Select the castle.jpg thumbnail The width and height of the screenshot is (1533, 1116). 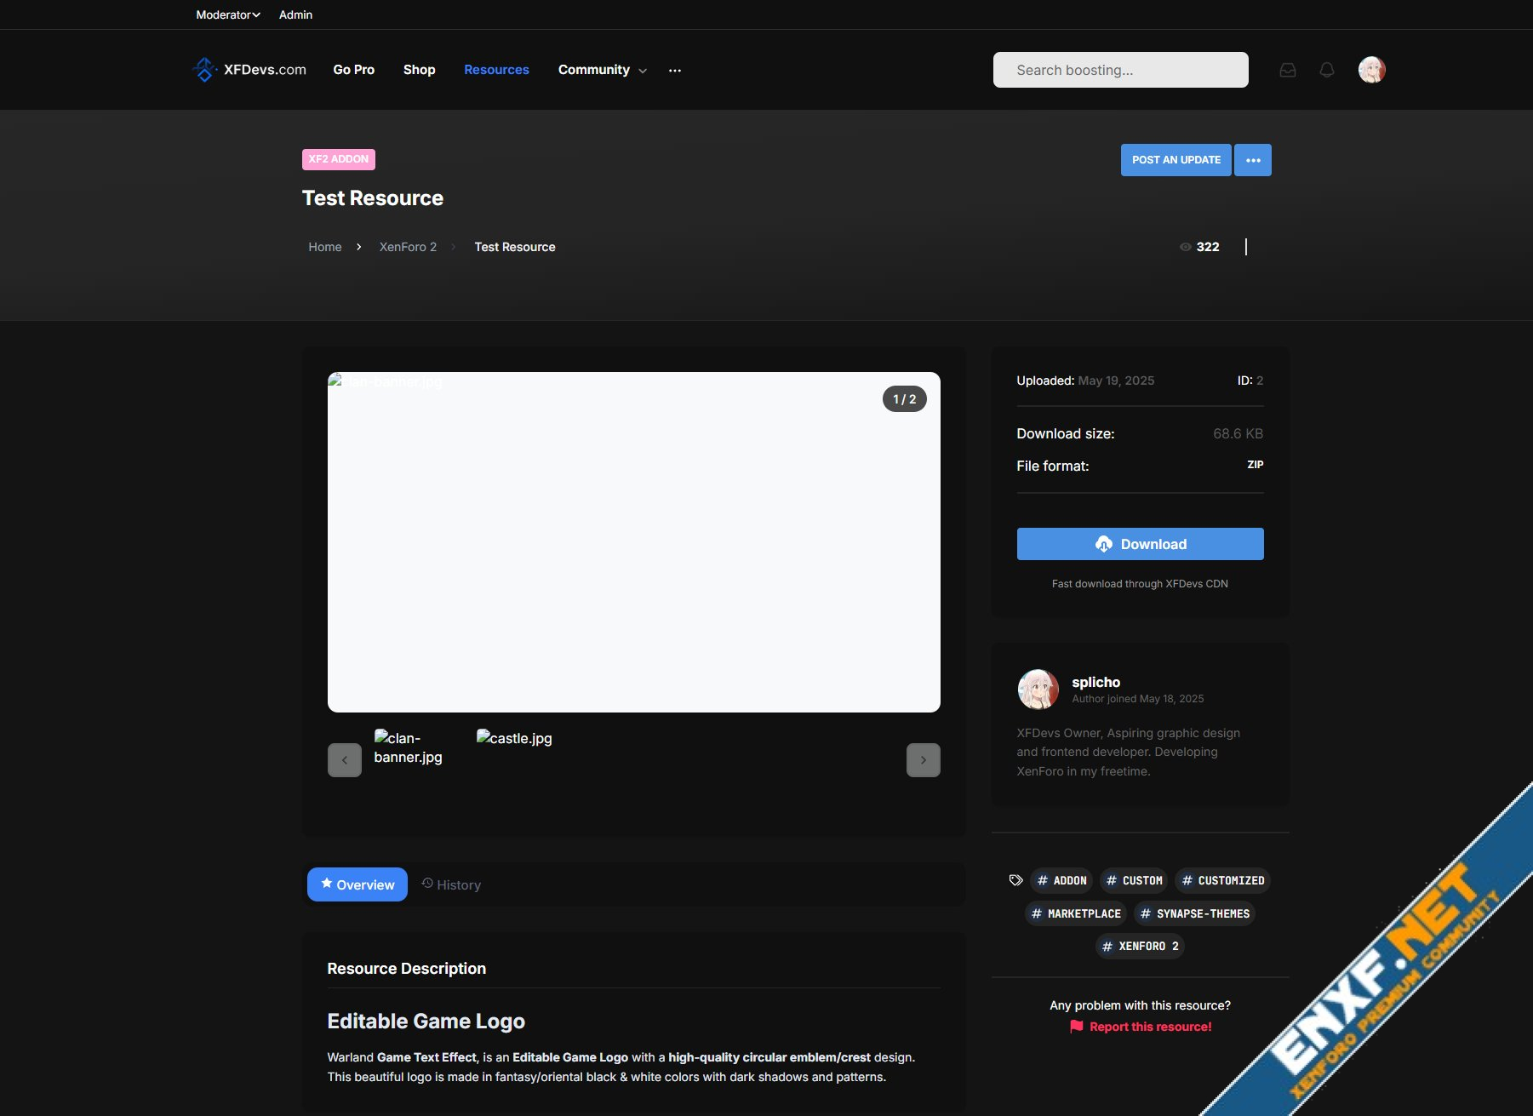click(514, 738)
